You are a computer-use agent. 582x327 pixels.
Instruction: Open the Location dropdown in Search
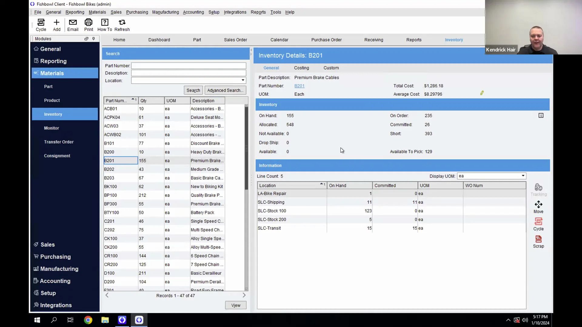(243, 81)
